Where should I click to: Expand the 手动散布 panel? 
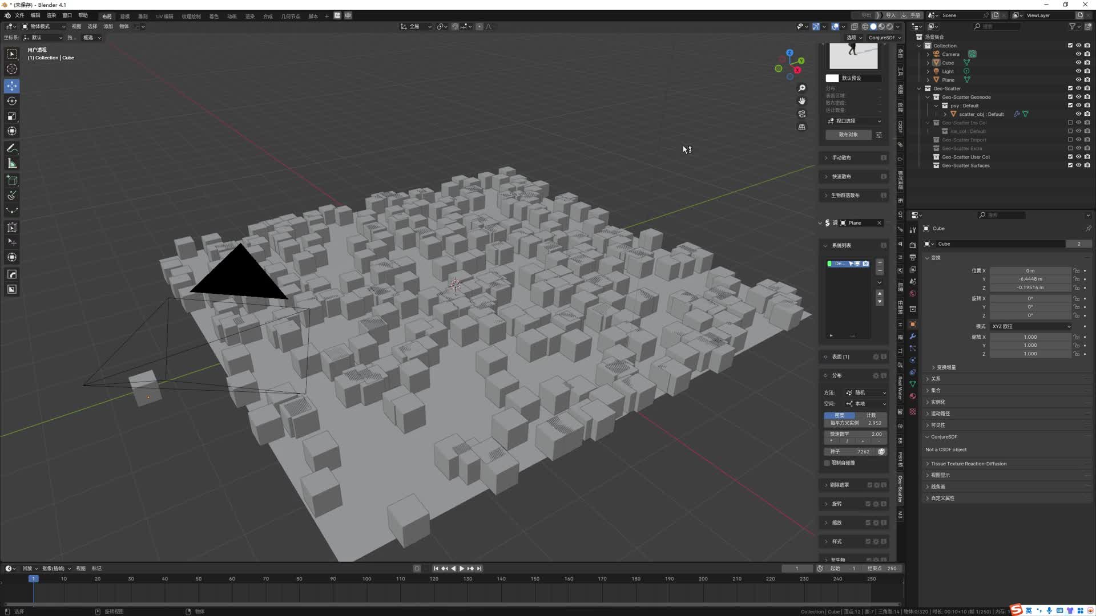click(x=841, y=157)
